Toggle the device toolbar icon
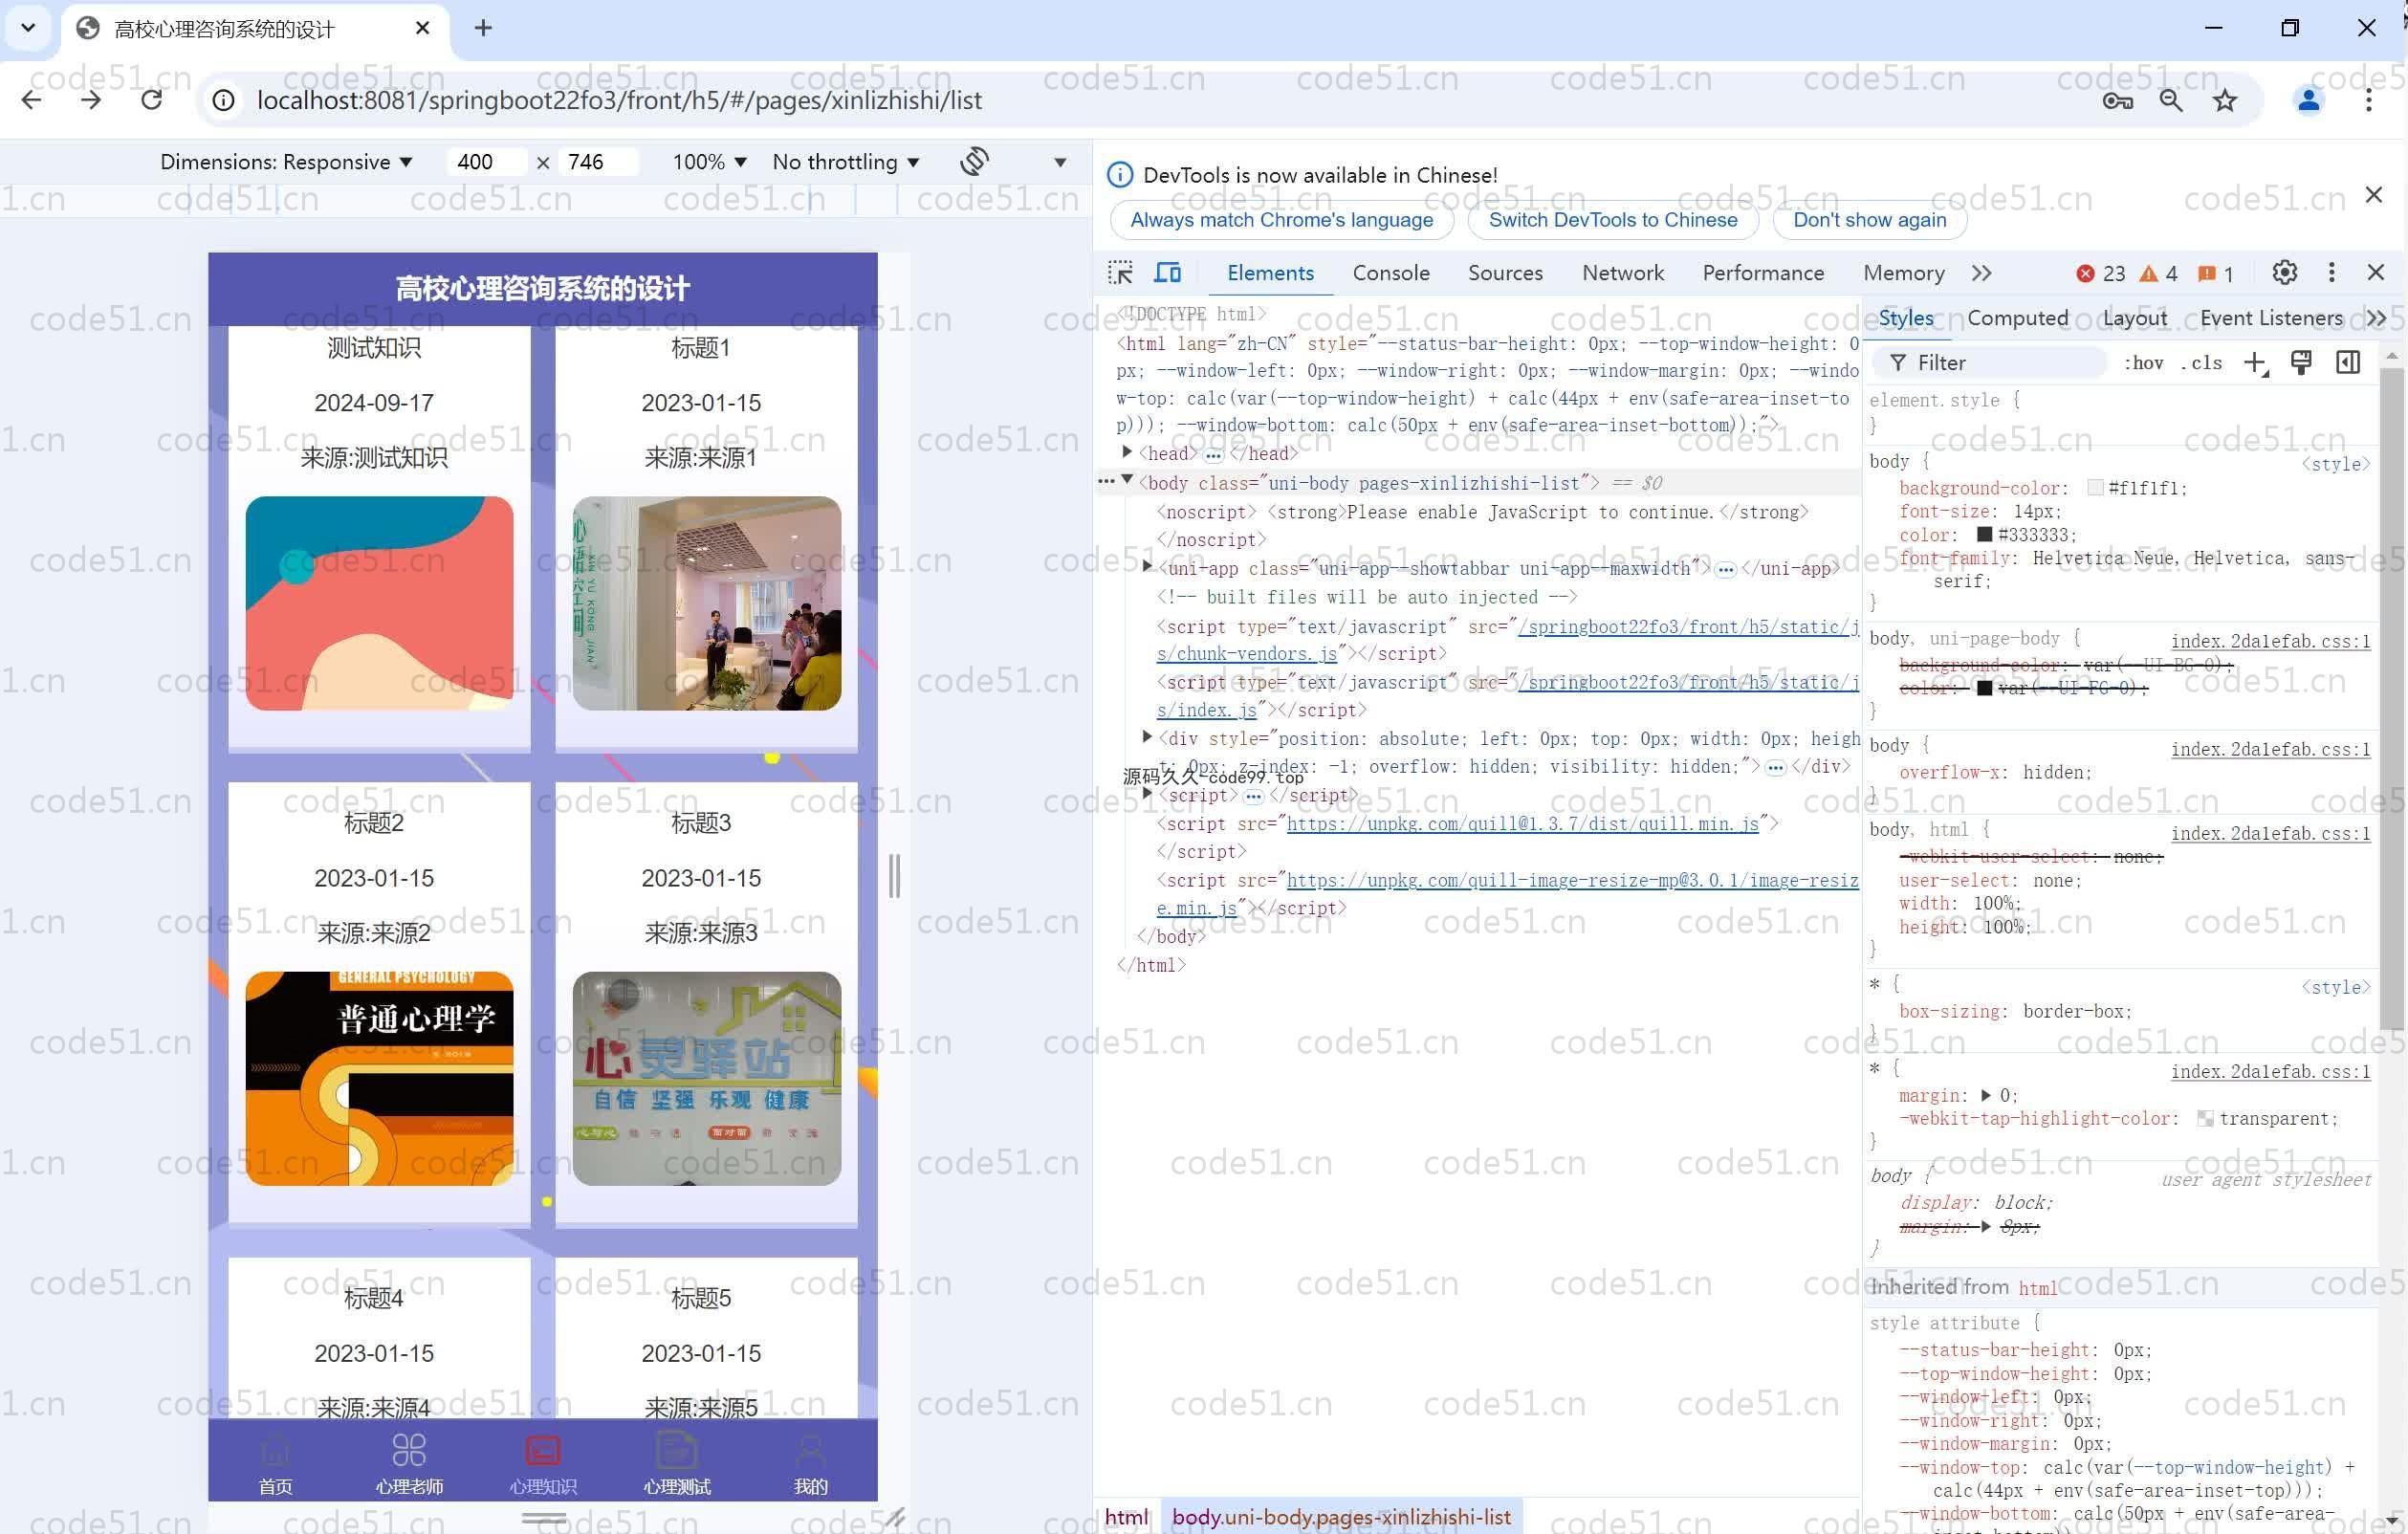2408x1534 pixels. (x=1167, y=273)
